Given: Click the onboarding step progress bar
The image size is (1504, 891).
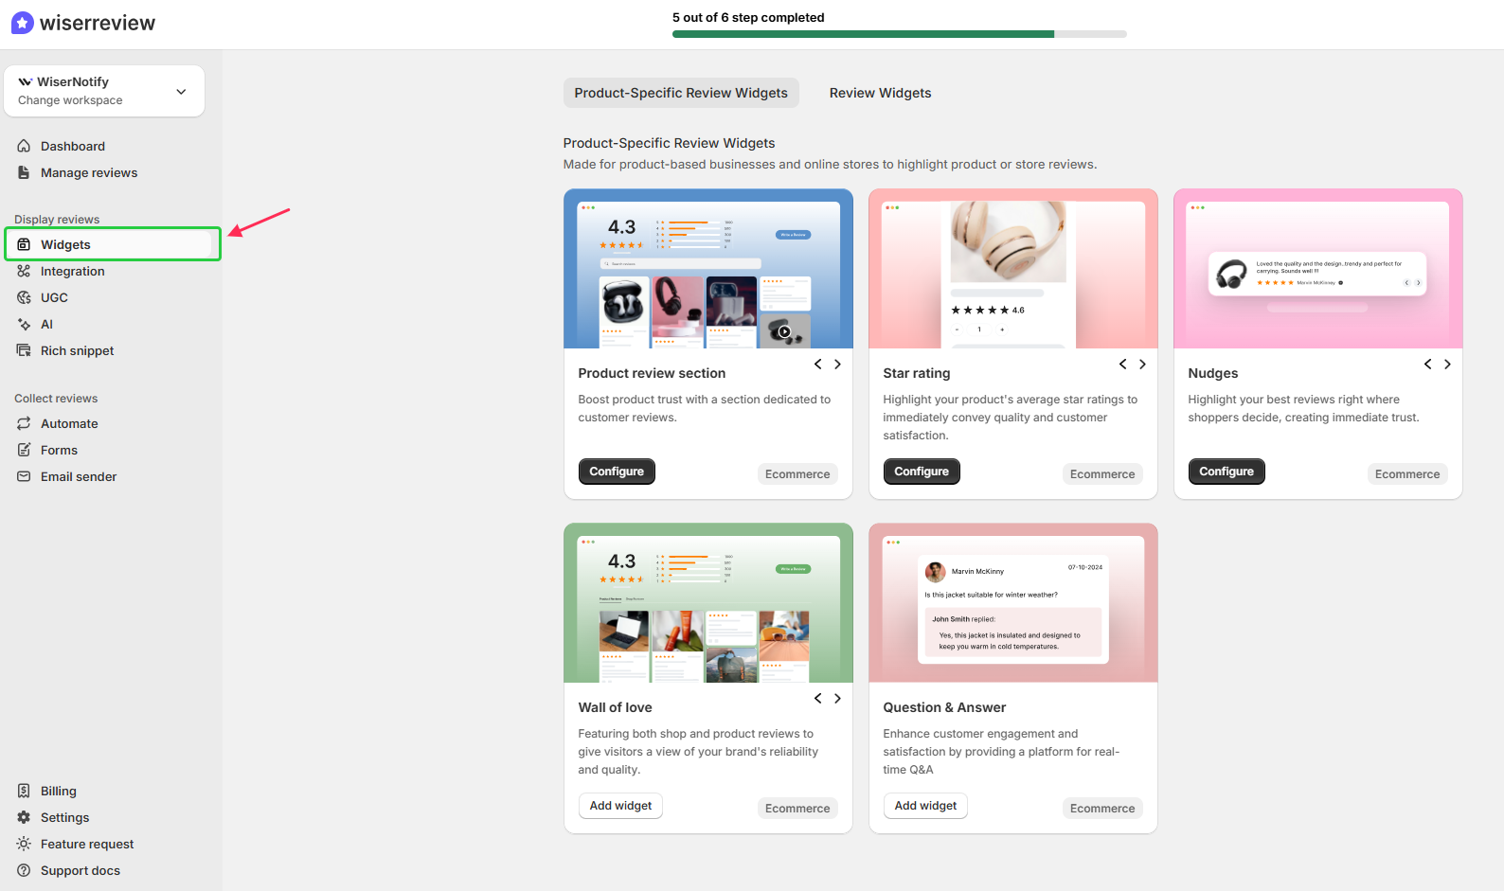Looking at the screenshot, I should 899,34.
